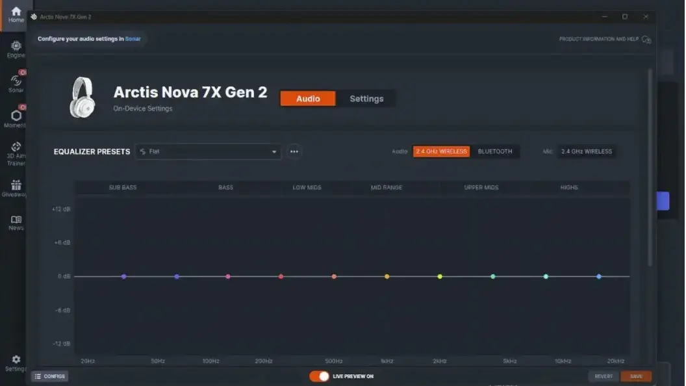This screenshot has width=686, height=386.
Task: Open Sonar in the sidebar
Action: (x=16, y=83)
